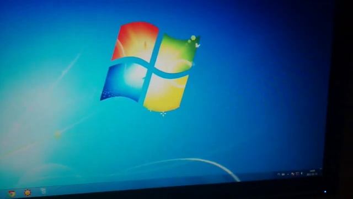The image size is (353, 199).
Task: Open the Action Center flag icon
Action: click(x=293, y=174)
